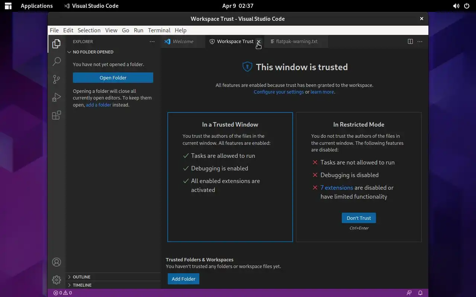The image size is (476, 297).
Task: Open notifications bell in status bar
Action: [420, 293]
